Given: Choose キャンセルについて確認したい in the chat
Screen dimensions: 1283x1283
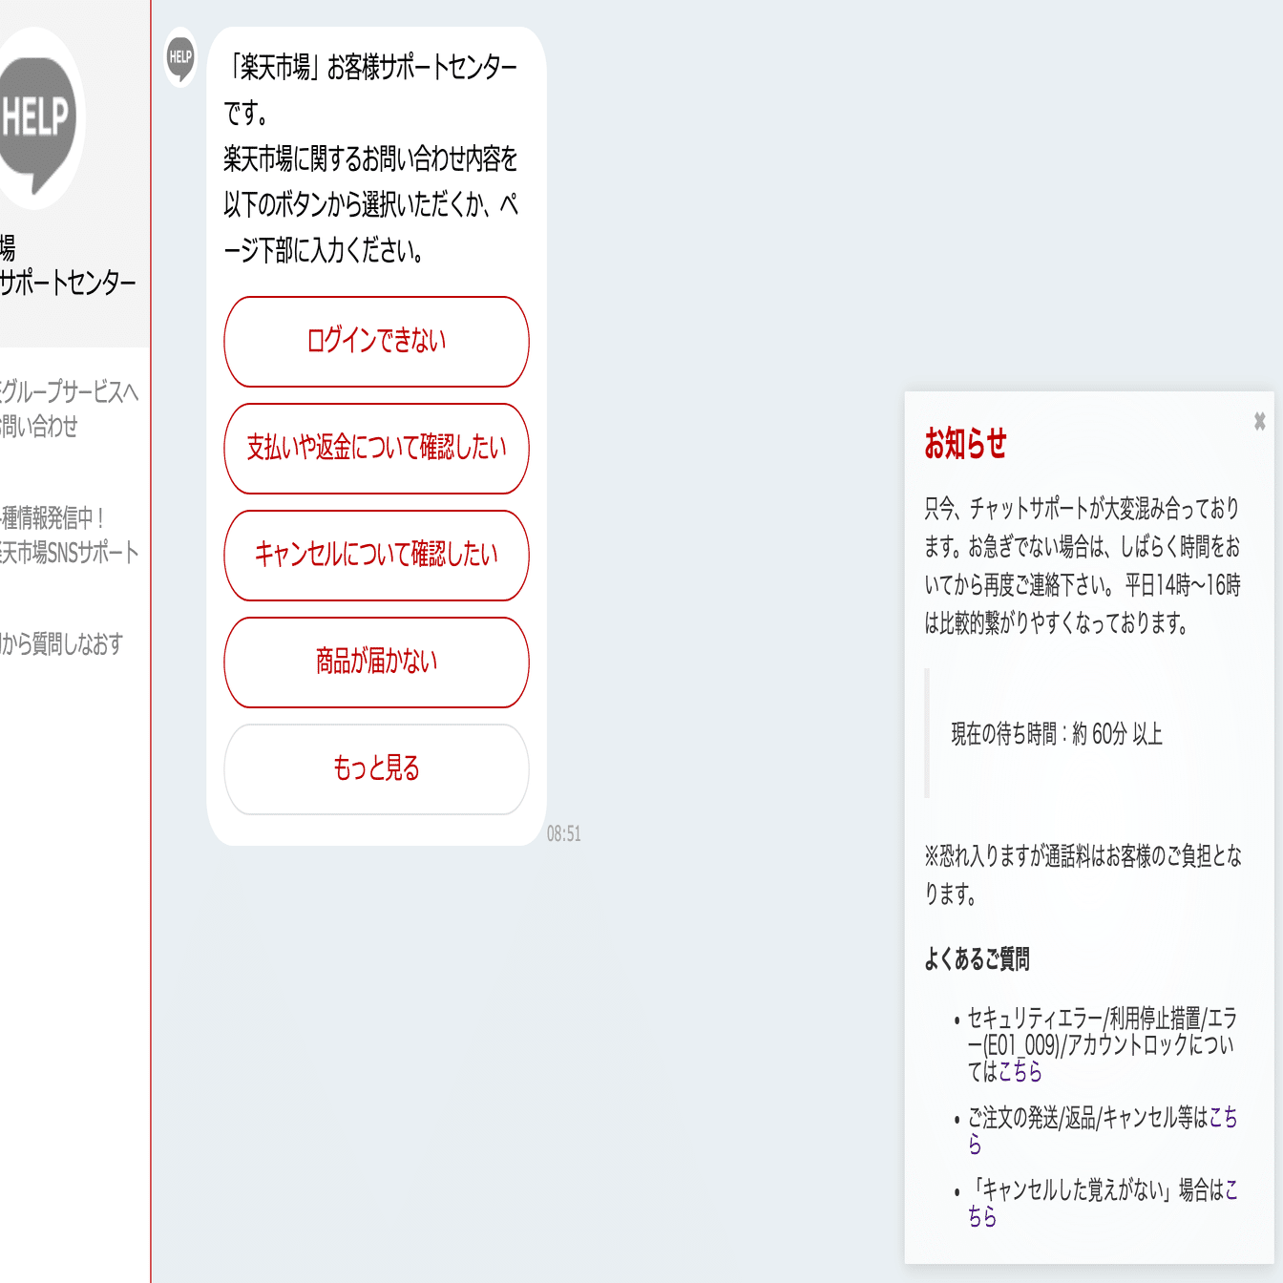Looking at the screenshot, I should (376, 556).
